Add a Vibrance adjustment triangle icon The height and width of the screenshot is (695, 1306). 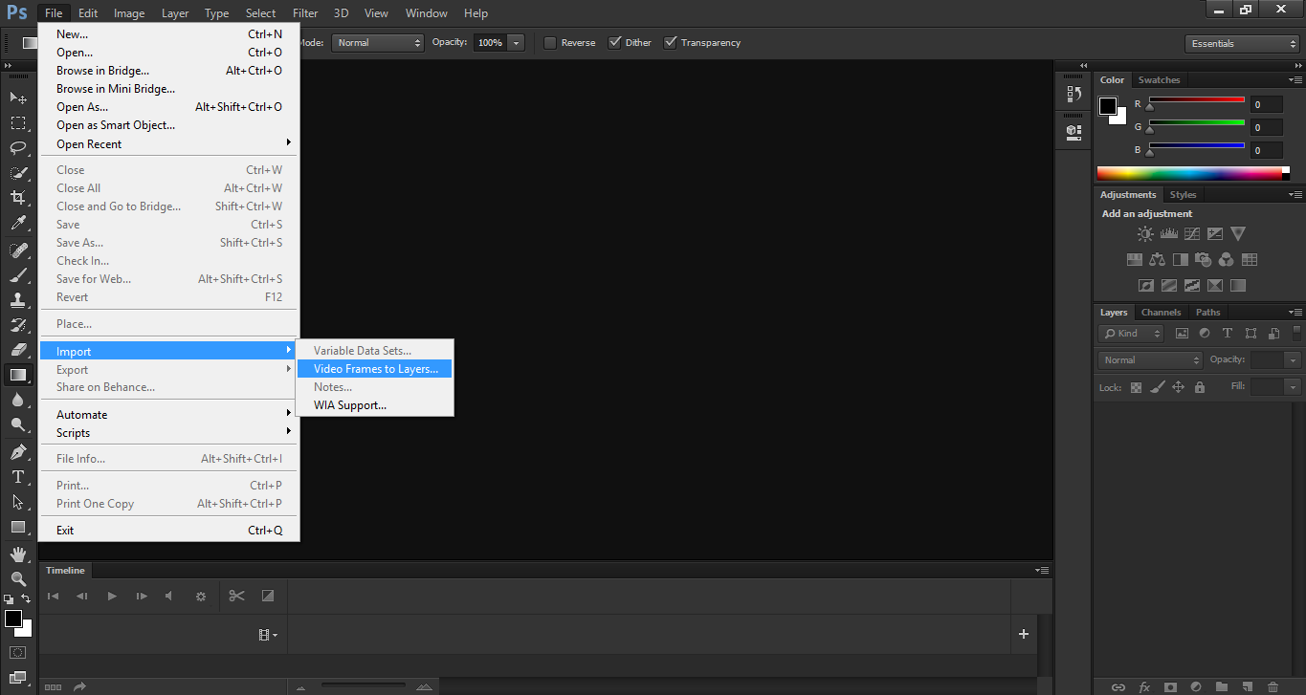point(1238,233)
